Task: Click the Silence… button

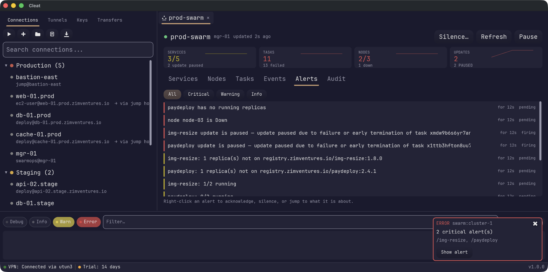Action: [454, 37]
